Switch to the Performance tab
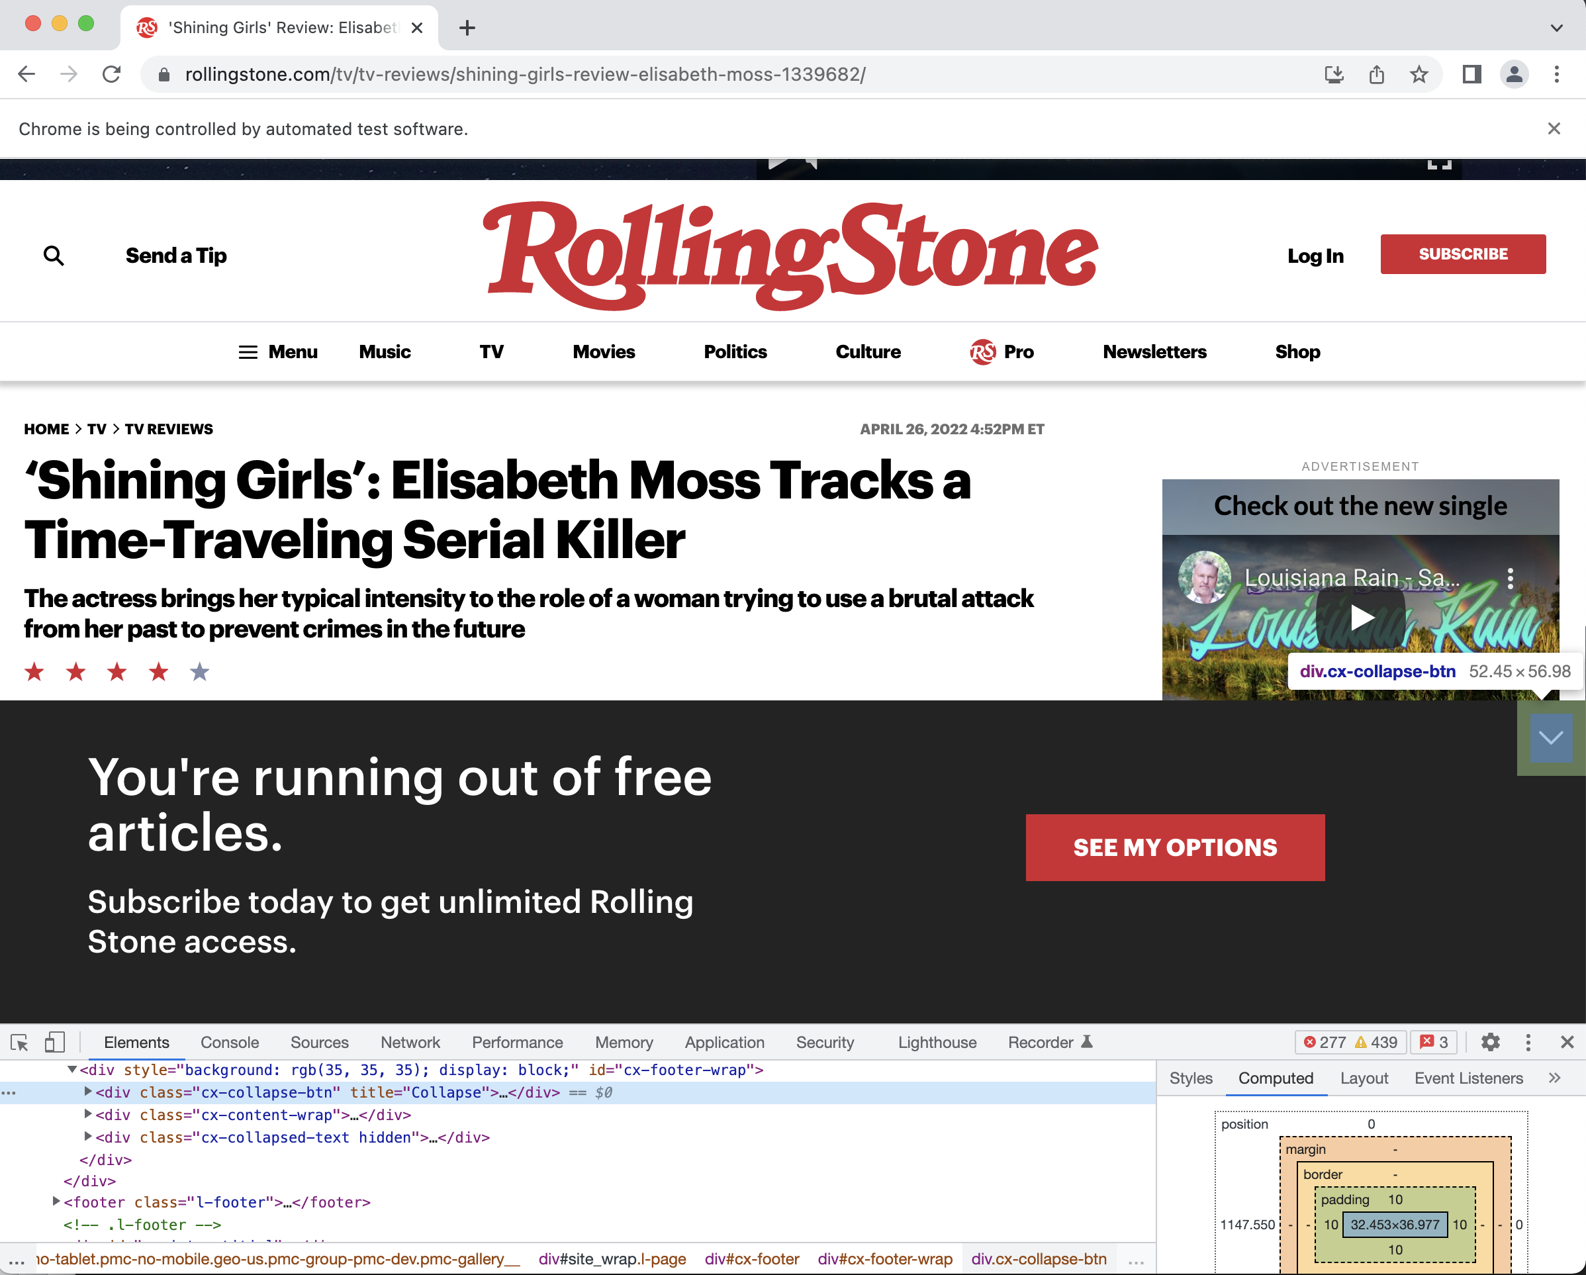Viewport: 1586px width, 1275px height. point(517,1043)
